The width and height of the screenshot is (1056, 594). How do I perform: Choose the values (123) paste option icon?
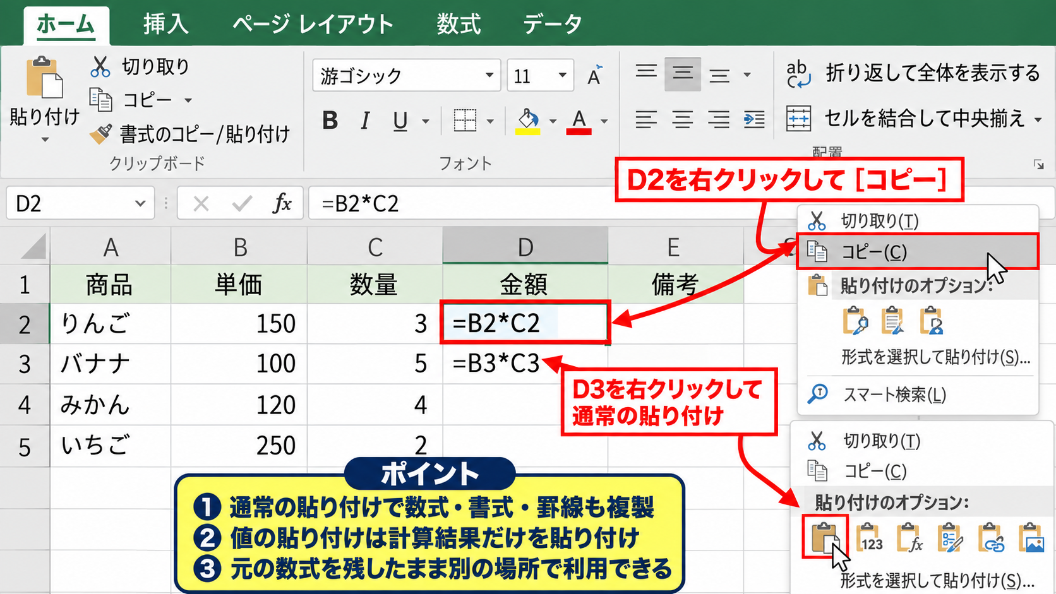tap(870, 538)
